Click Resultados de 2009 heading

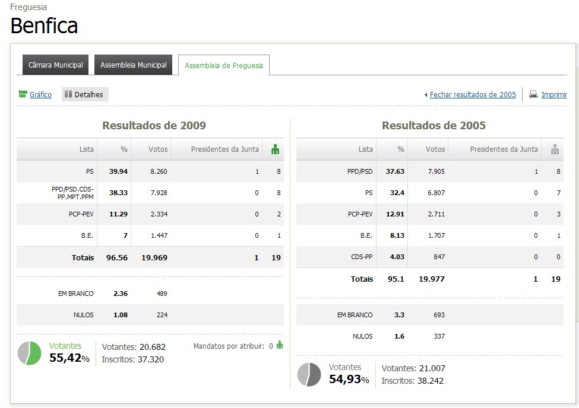(154, 126)
